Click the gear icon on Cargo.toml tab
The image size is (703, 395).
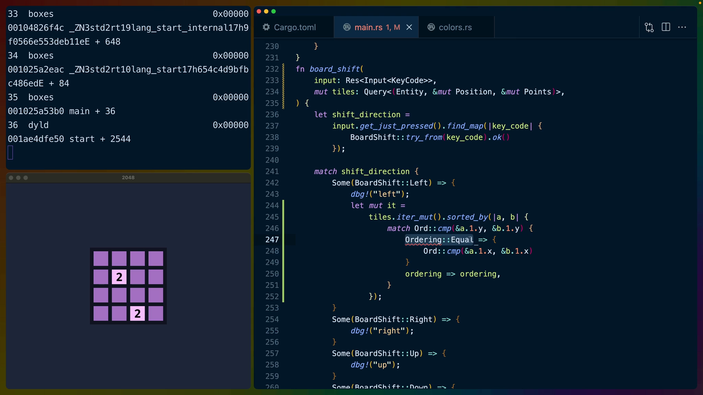(266, 27)
